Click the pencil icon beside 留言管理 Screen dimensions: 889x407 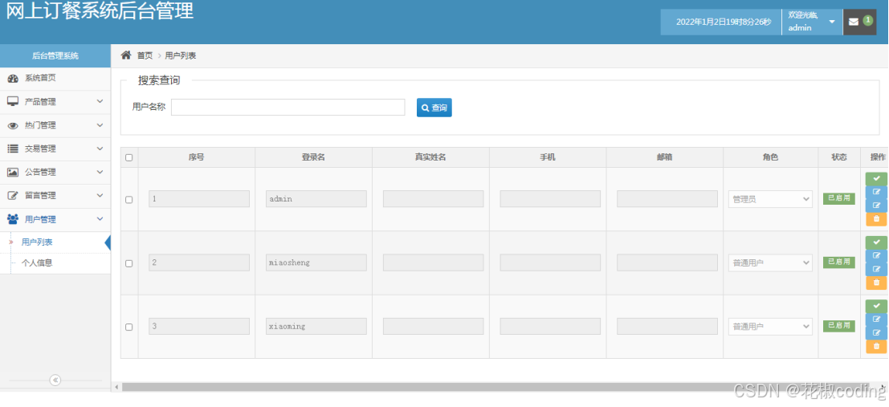click(x=13, y=196)
